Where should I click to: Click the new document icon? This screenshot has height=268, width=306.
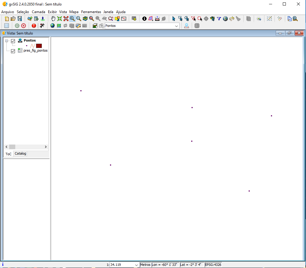(7, 19)
